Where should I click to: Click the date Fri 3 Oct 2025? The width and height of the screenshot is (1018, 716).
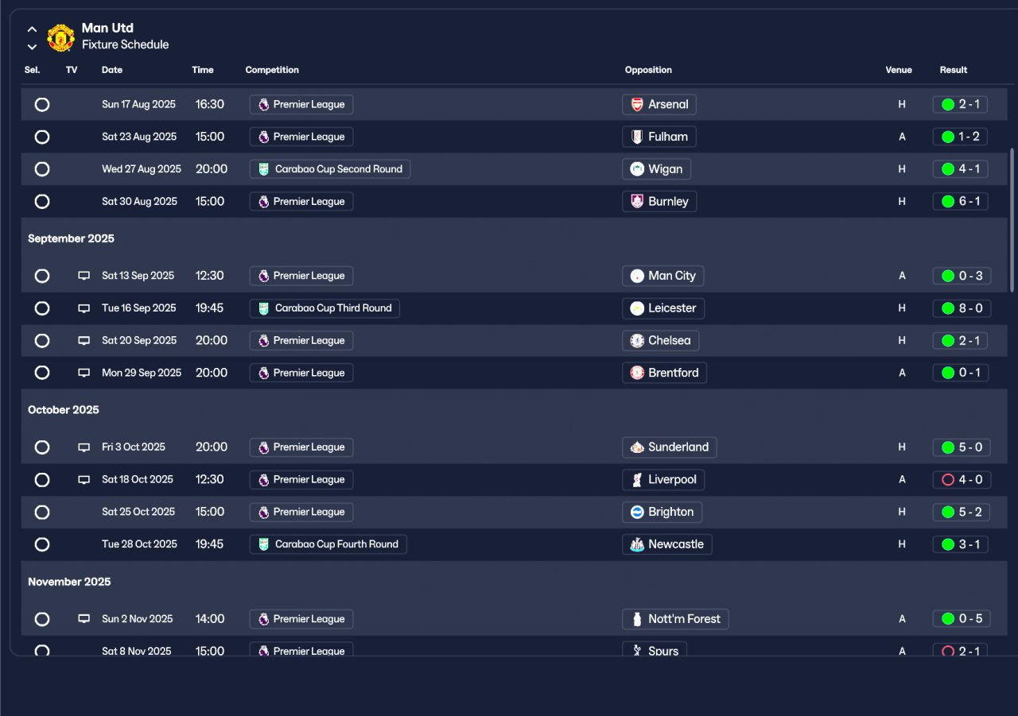click(x=134, y=447)
